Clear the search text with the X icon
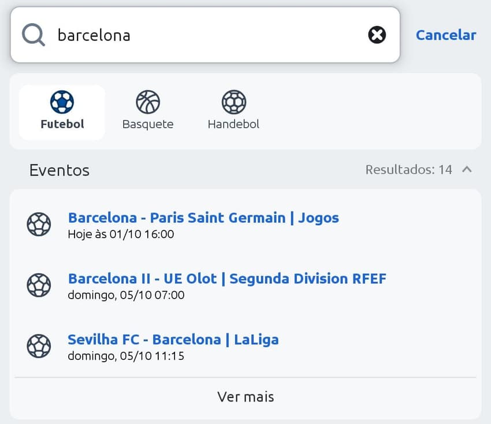 click(377, 35)
